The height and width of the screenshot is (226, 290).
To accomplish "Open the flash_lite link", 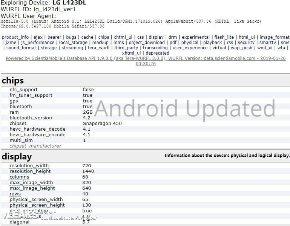I will click(224, 37).
